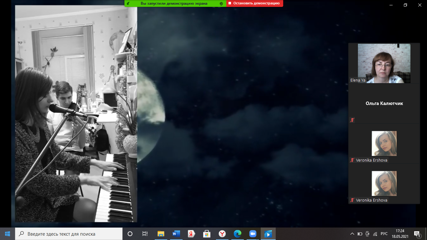Select the lower Veronika Ershova avatar
This screenshot has width=427, height=240.
(x=384, y=183)
